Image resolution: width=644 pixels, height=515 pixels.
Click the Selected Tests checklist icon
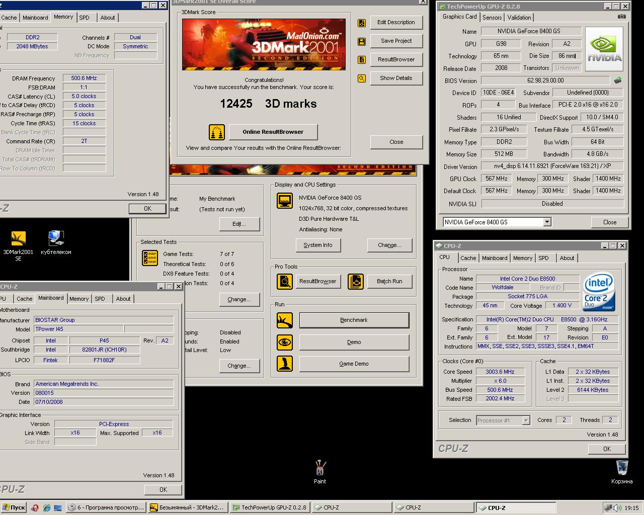coord(150,257)
